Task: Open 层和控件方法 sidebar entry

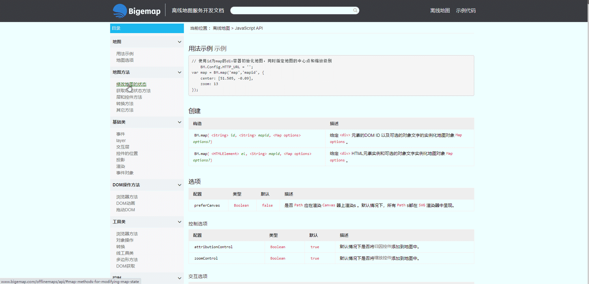Action: [x=129, y=97]
